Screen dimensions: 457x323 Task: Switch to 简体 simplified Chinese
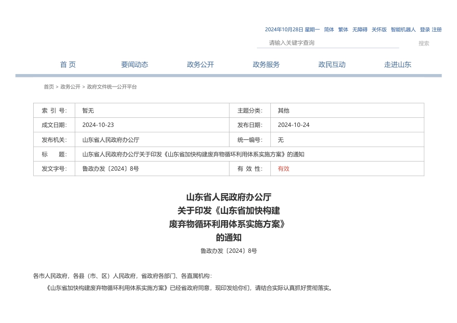[x=329, y=29]
